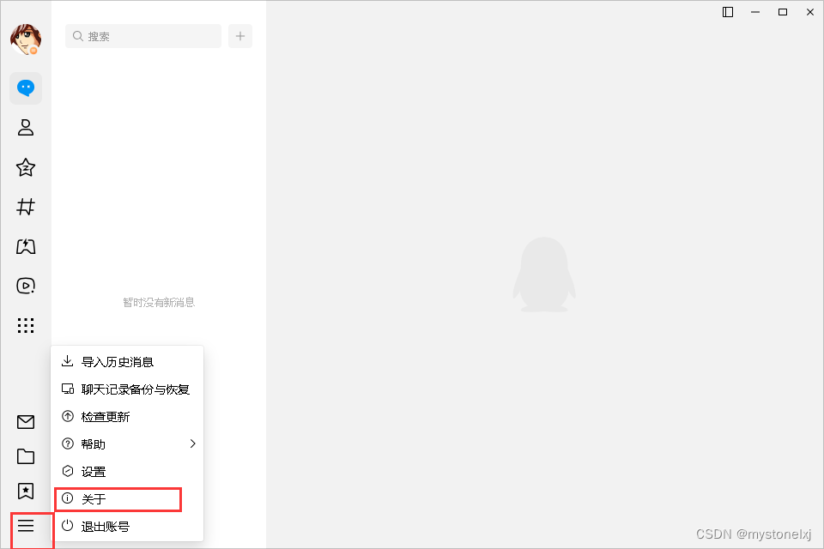This screenshot has width=824, height=549.
Task: Click the user profile avatar
Action: (x=25, y=39)
